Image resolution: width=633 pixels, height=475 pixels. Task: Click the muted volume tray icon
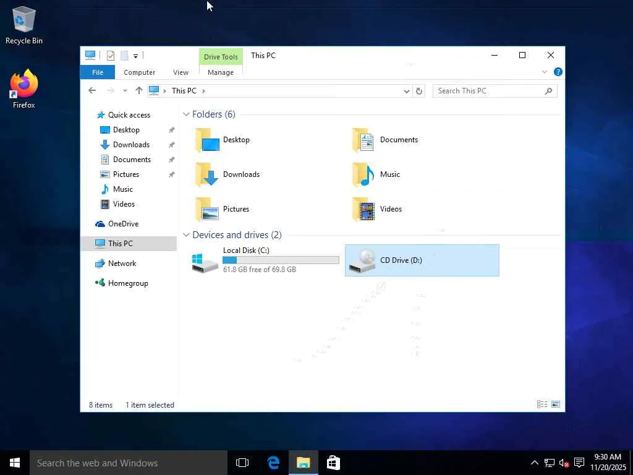click(x=564, y=463)
